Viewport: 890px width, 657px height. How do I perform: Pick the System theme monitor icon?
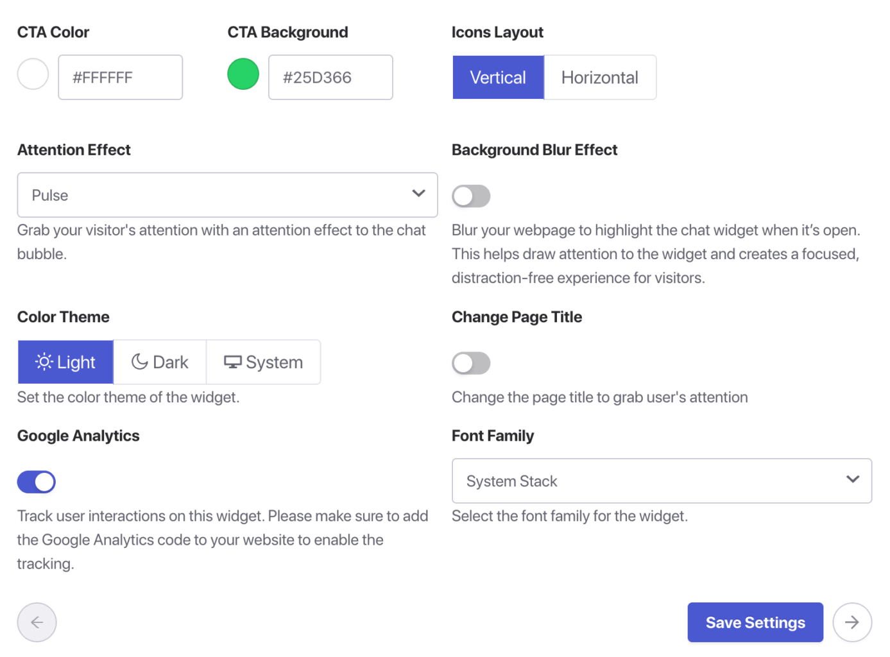click(x=232, y=363)
